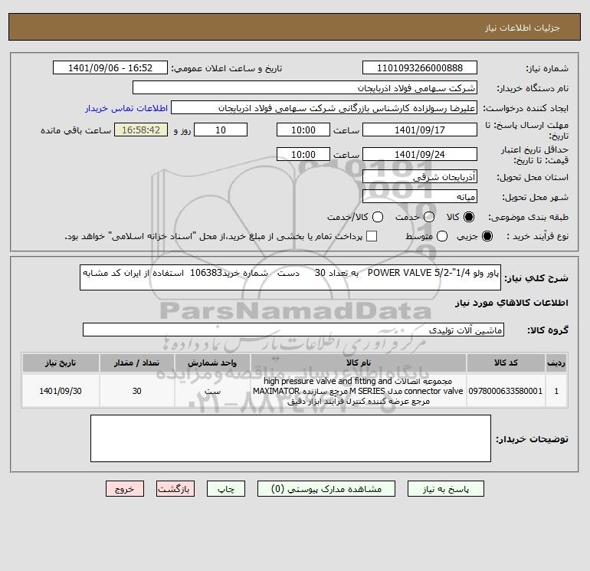Image resolution: width=590 pixels, height=571 pixels.
Task: Click the goods code 0978000633580001 cell
Action: (x=506, y=391)
